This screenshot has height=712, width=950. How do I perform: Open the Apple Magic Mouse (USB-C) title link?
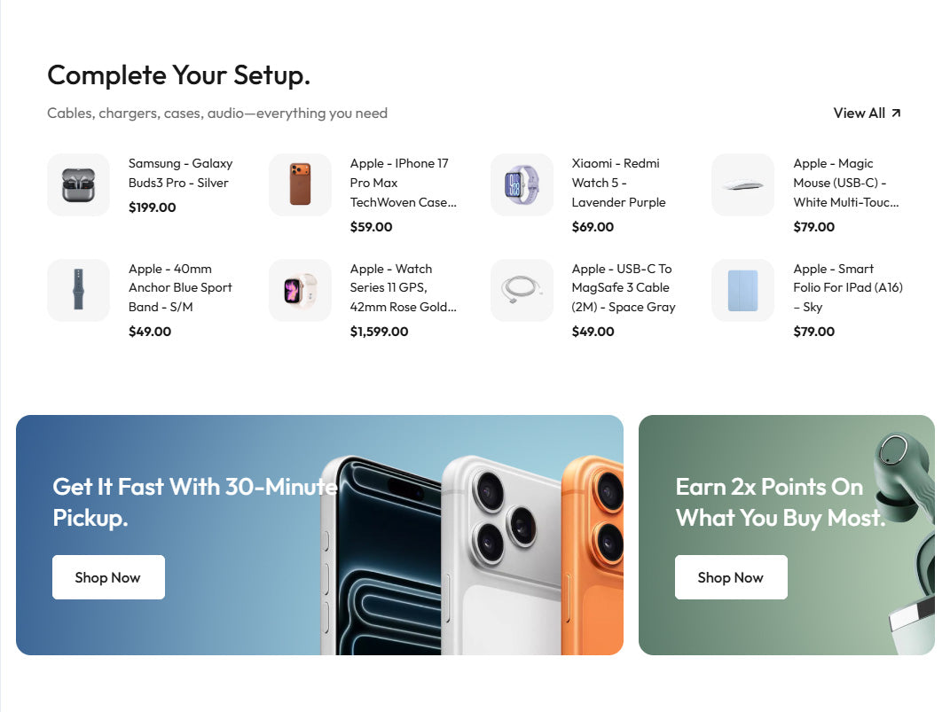846,183
